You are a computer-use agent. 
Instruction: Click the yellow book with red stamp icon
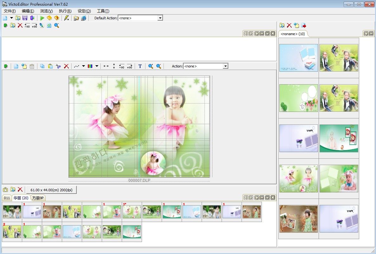(57, 18)
